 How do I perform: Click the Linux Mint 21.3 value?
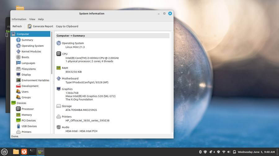(75, 47)
